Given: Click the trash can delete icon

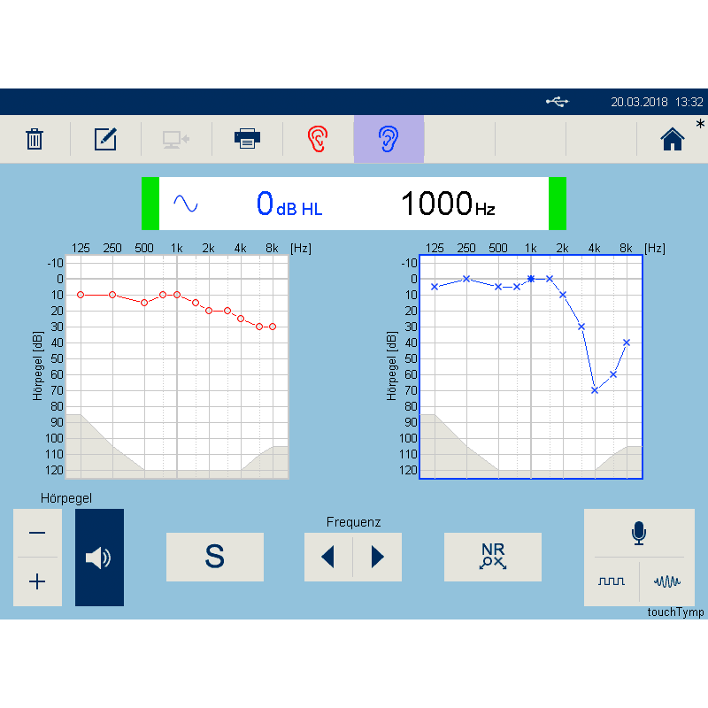Looking at the screenshot, I should [35, 139].
